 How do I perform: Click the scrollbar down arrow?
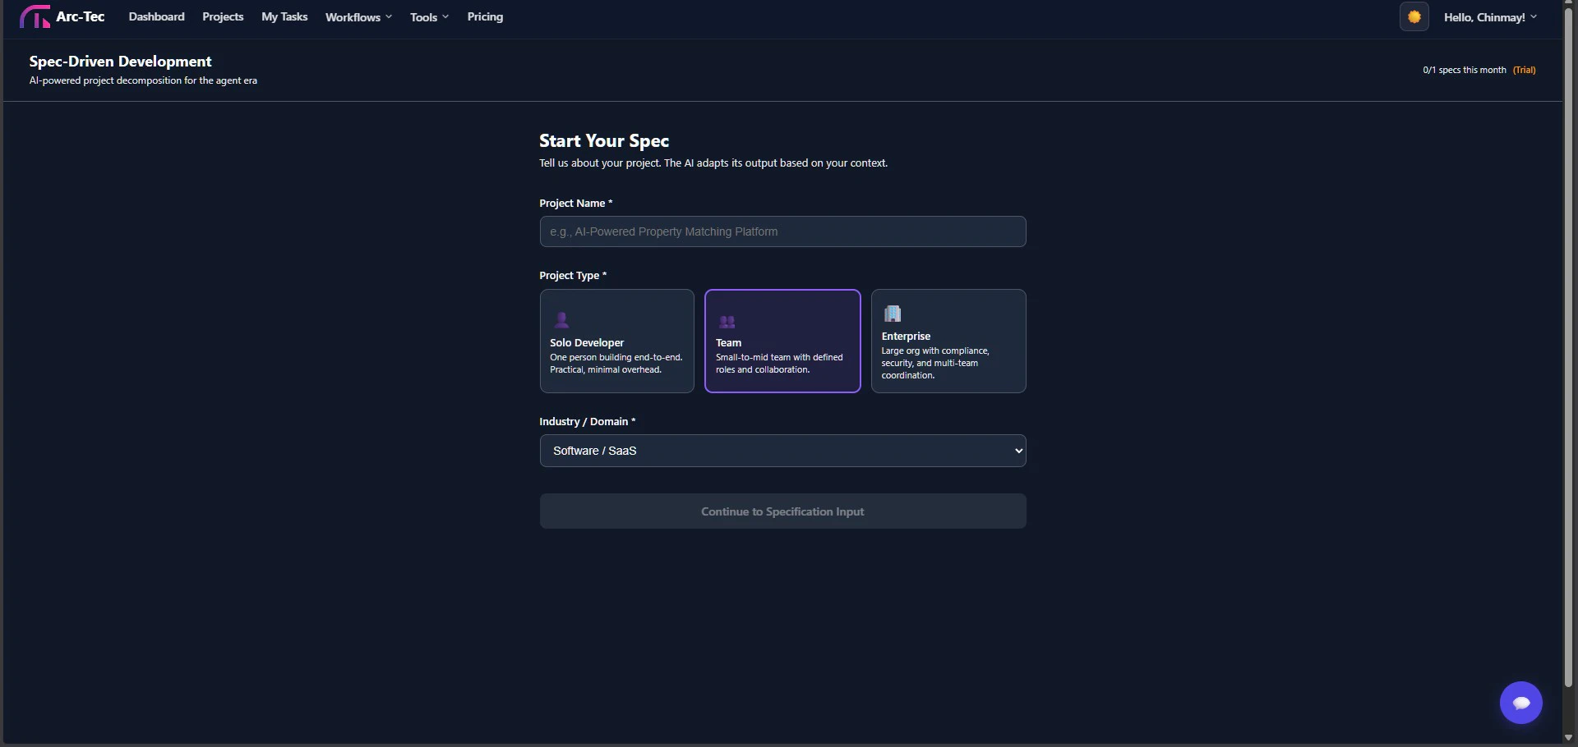(1569, 737)
